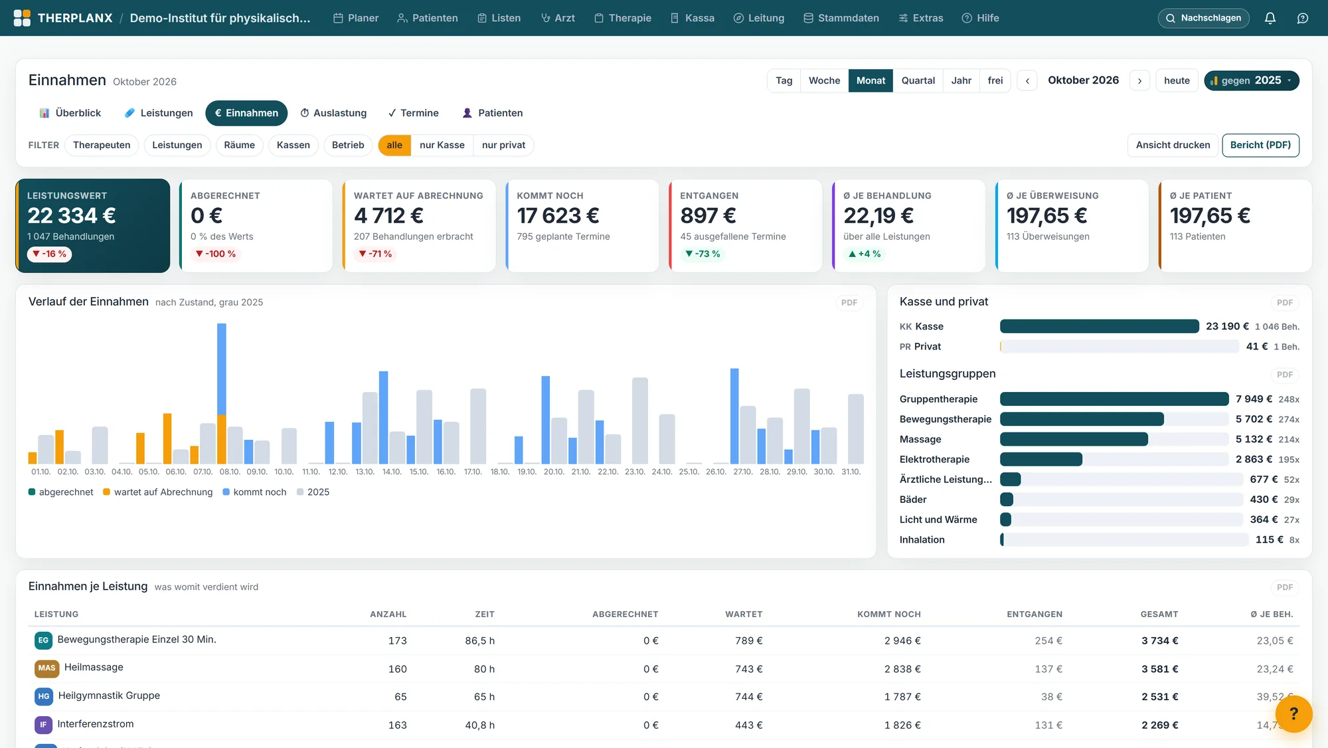The width and height of the screenshot is (1328, 748).
Task: Open the Kassen filter dropdown
Action: [x=293, y=145]
